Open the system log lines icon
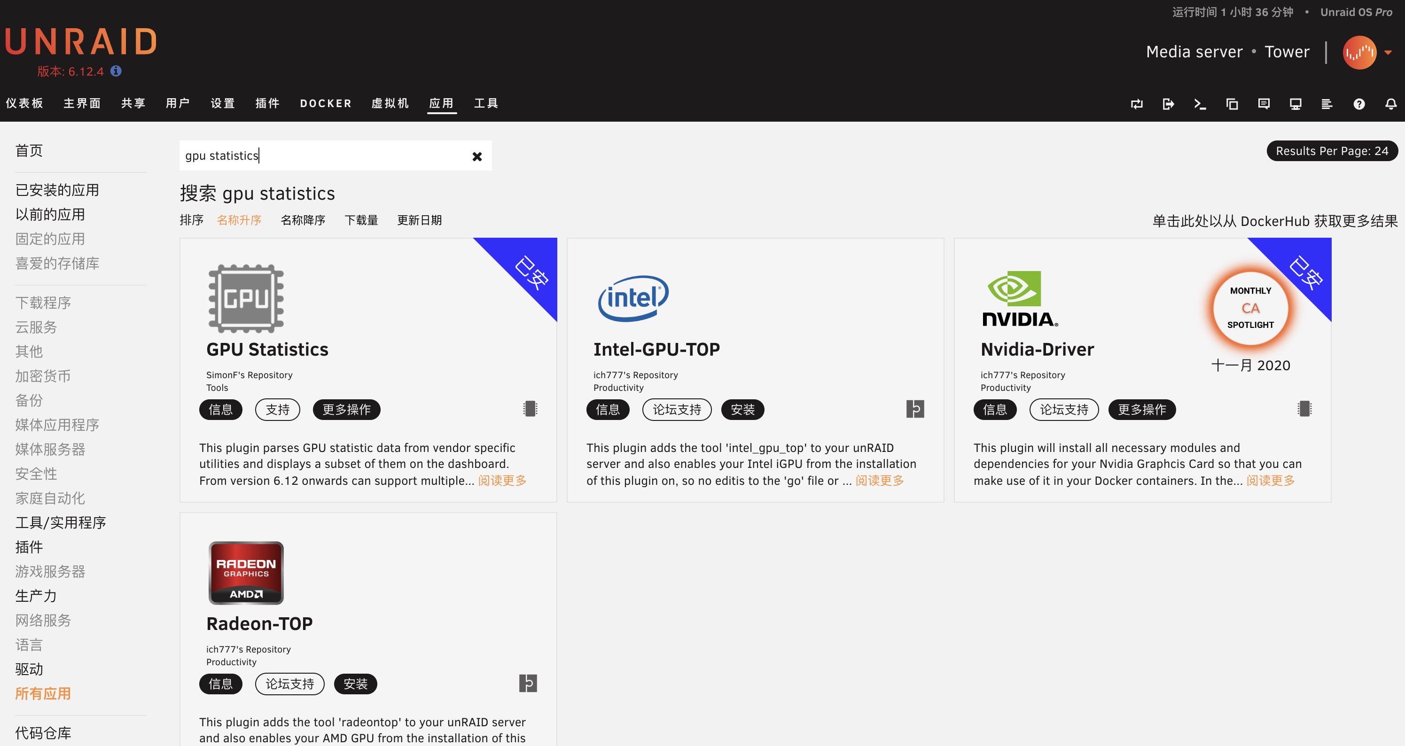Viewport: 1405px width, 746px height. point(1327,104)
